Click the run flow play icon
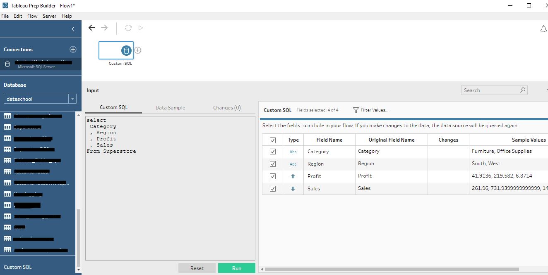The height and width of the screenshot is (275, 548). (x=141, y=28)
